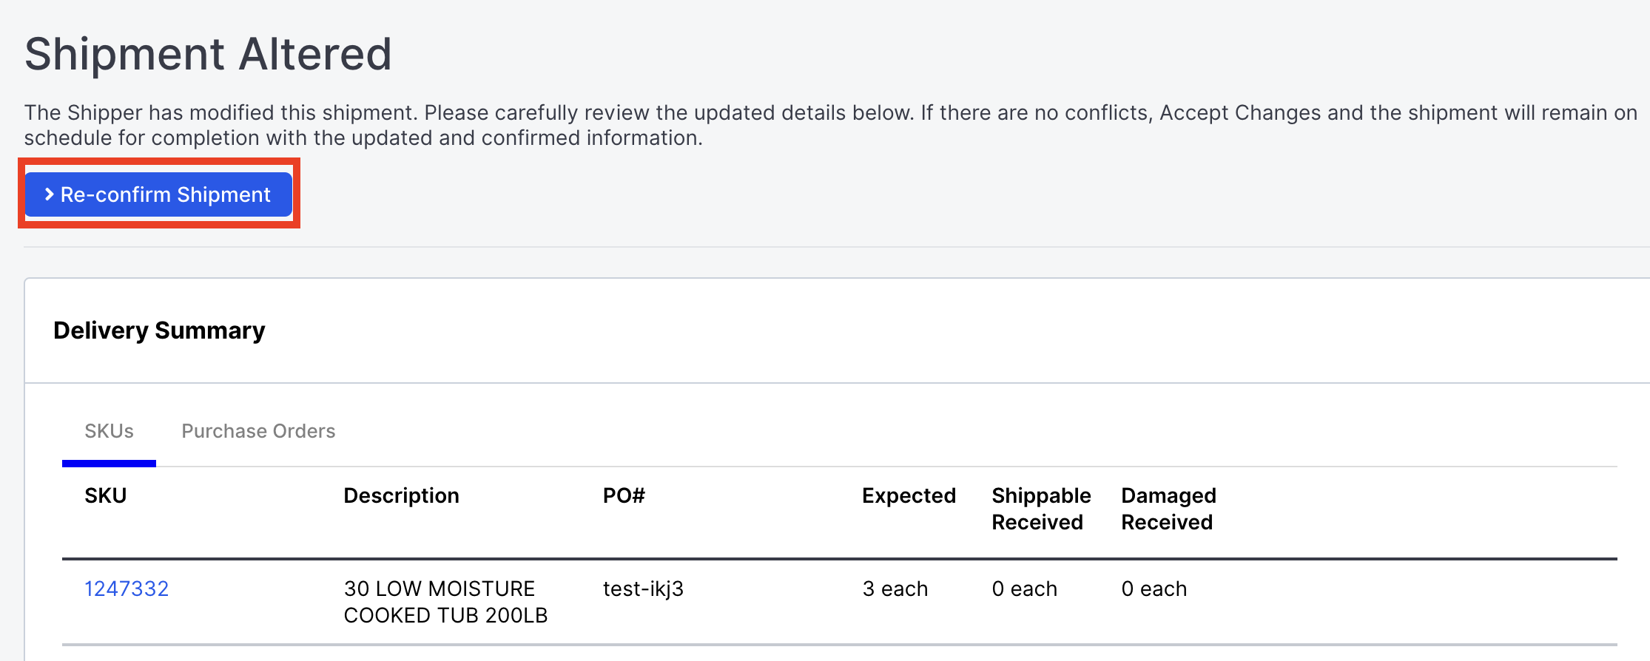Select the Delivery Summary heading
The height and width of the screenshot is (661, 1650).
(158, 330)
